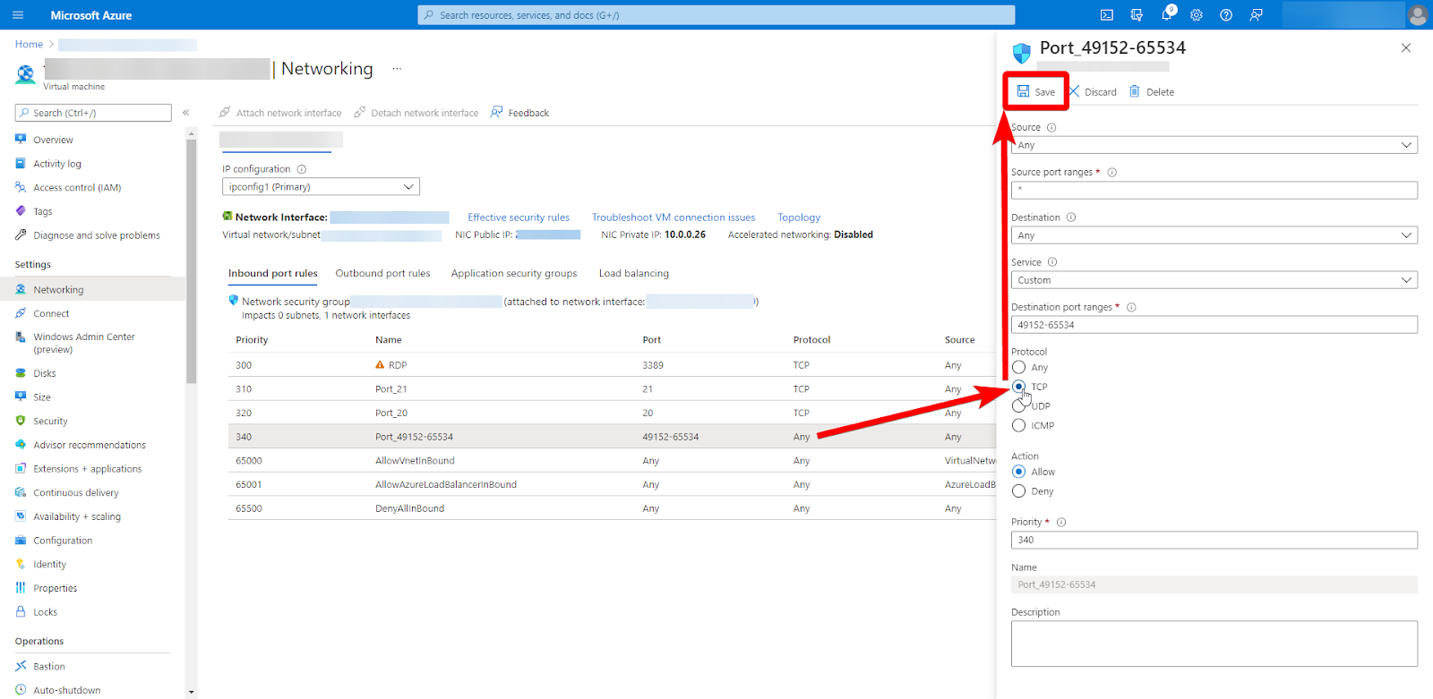
Task: Collapse the left sidebar menu
Action: [x=186, y=113]
